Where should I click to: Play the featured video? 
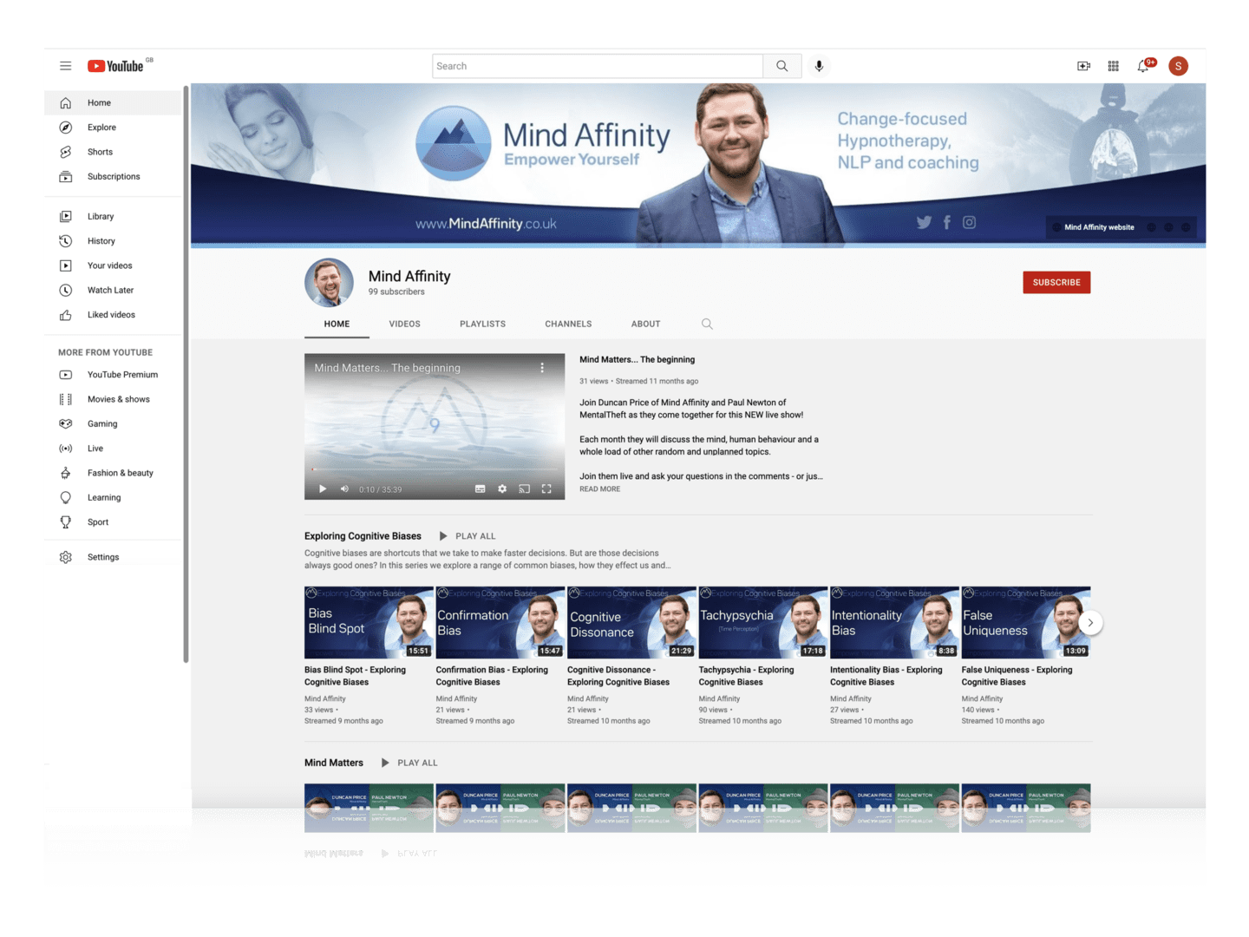click(323, 489)
